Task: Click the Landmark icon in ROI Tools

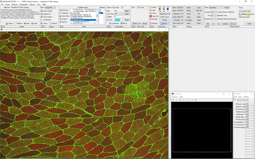Action: point(110,23)
